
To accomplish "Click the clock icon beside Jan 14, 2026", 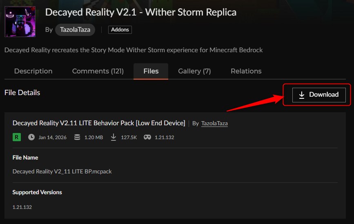I will coord(31,137).
